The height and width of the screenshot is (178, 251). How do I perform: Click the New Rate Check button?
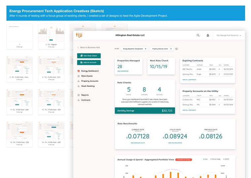89,56
